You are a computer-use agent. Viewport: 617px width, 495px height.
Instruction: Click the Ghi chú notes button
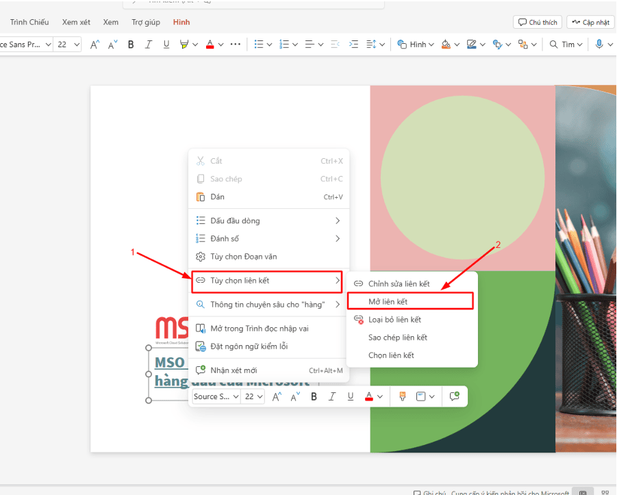[x=430, y=492]
